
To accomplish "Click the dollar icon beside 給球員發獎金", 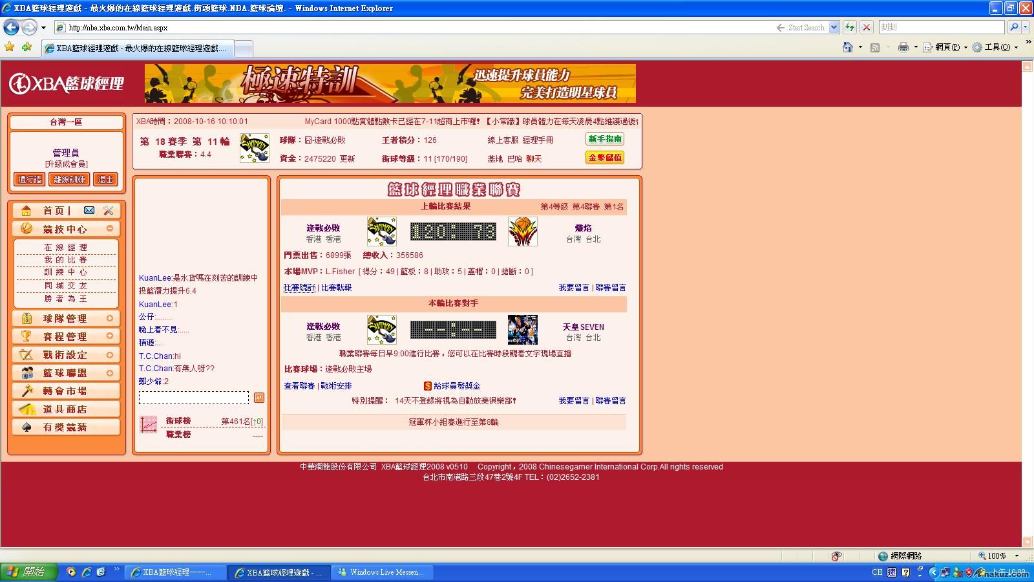I will [x=427, y=386].
